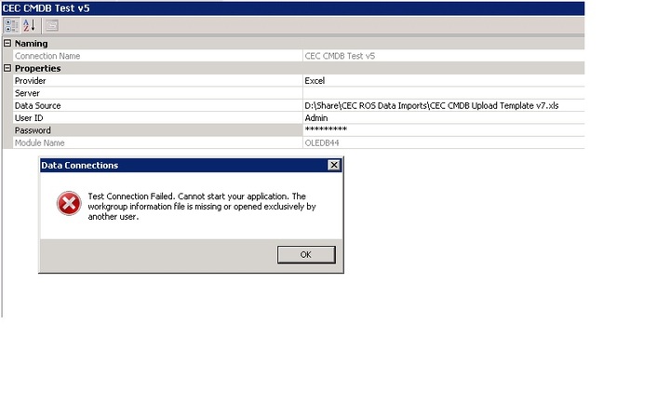Edit the Data Source file path
The width and height of the screenshot is (670, 419).
[443, 106]
